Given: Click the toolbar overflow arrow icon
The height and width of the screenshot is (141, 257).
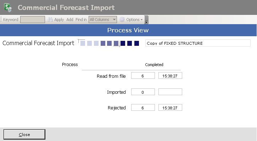Looking at the screenshot, I should point(147,22).
